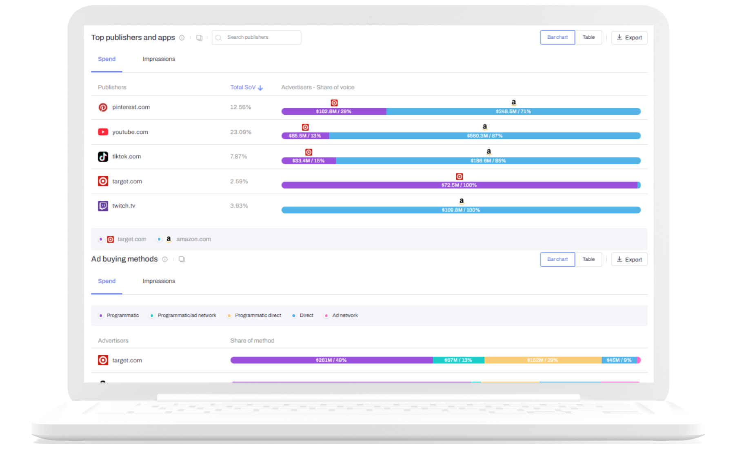Click the copy icon beside Ad buying methods
The image size is (737, 449).
coord(182,259)
